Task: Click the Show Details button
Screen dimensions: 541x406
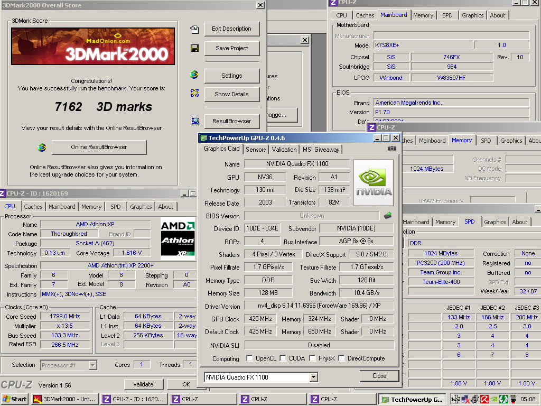Action: [231, 94]
